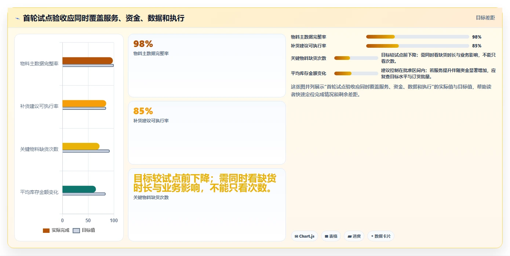Image resolution: width=510 pixels, height=256 pixels.
Task: Click the 98% value beside progress bar
Action: tap(477, 37)
